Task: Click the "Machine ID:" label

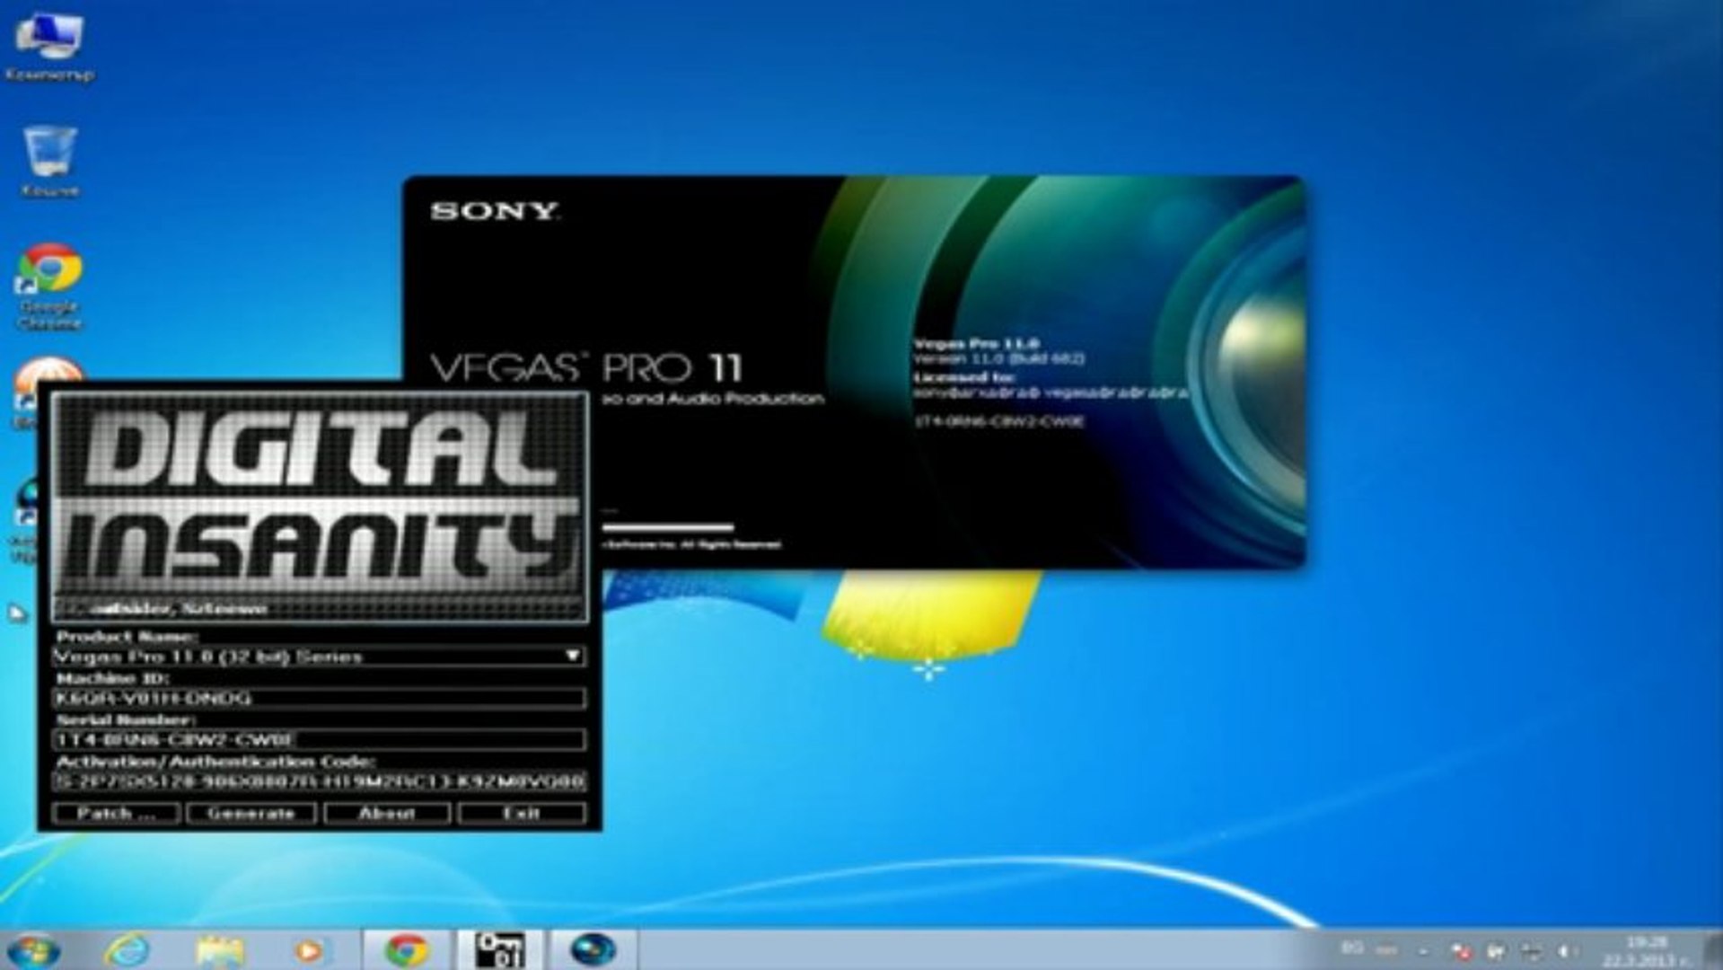Action: [x=112, y=678]
